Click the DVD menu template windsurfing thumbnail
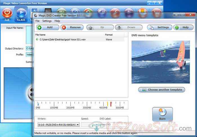 pyautogui.click(x=161, y=62)
